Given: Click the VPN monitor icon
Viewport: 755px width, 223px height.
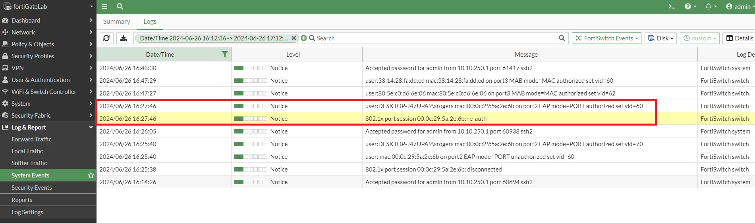Looking at the screenshot, I should pos(5,68).
